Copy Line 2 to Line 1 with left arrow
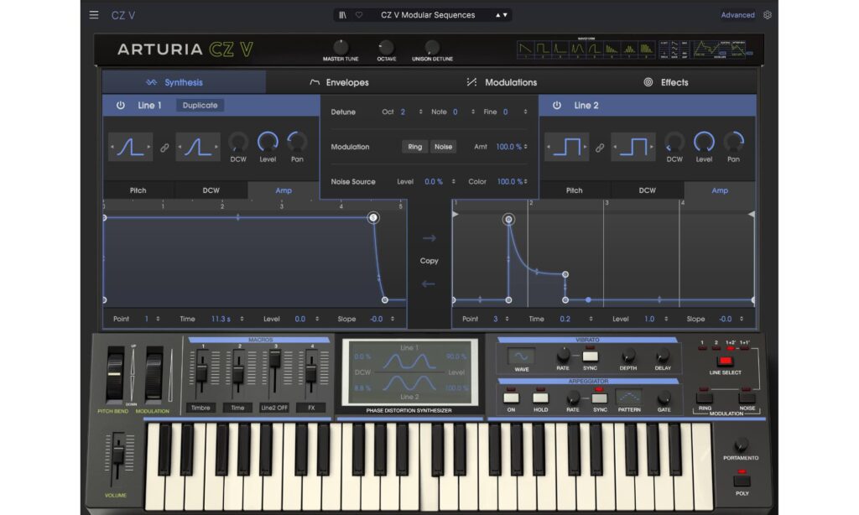The height and width of the screenshot is (515, 859). click(x=429, y=284)
